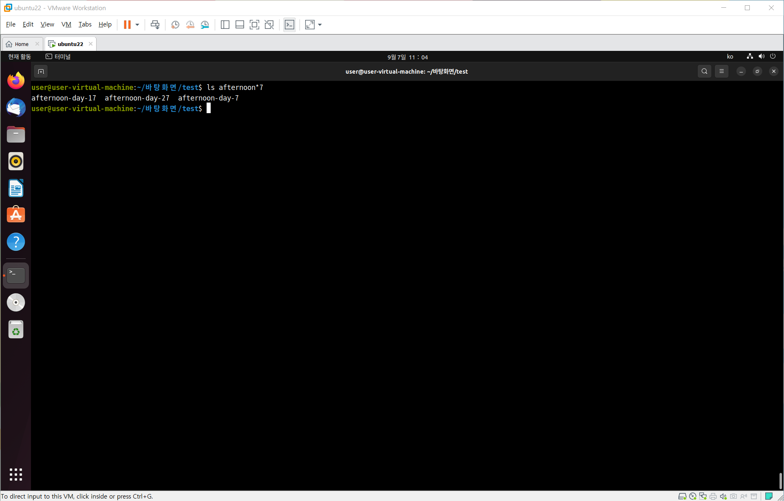Open the snapshot manager icon
The width and height of the screenshot is (784, 501).
(x=205, y=25)
